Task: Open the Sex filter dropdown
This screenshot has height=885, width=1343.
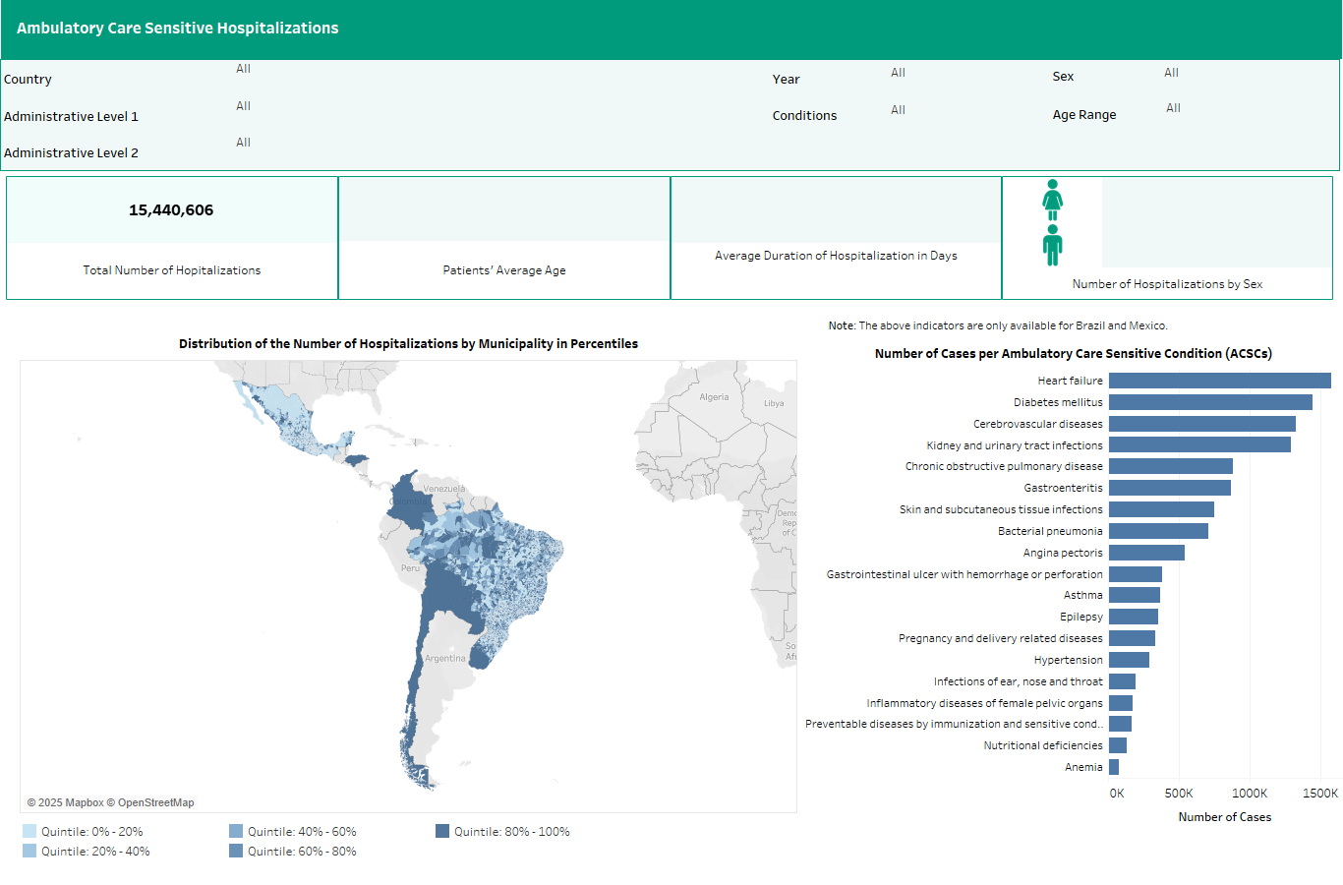Action: coord(1171,72)
